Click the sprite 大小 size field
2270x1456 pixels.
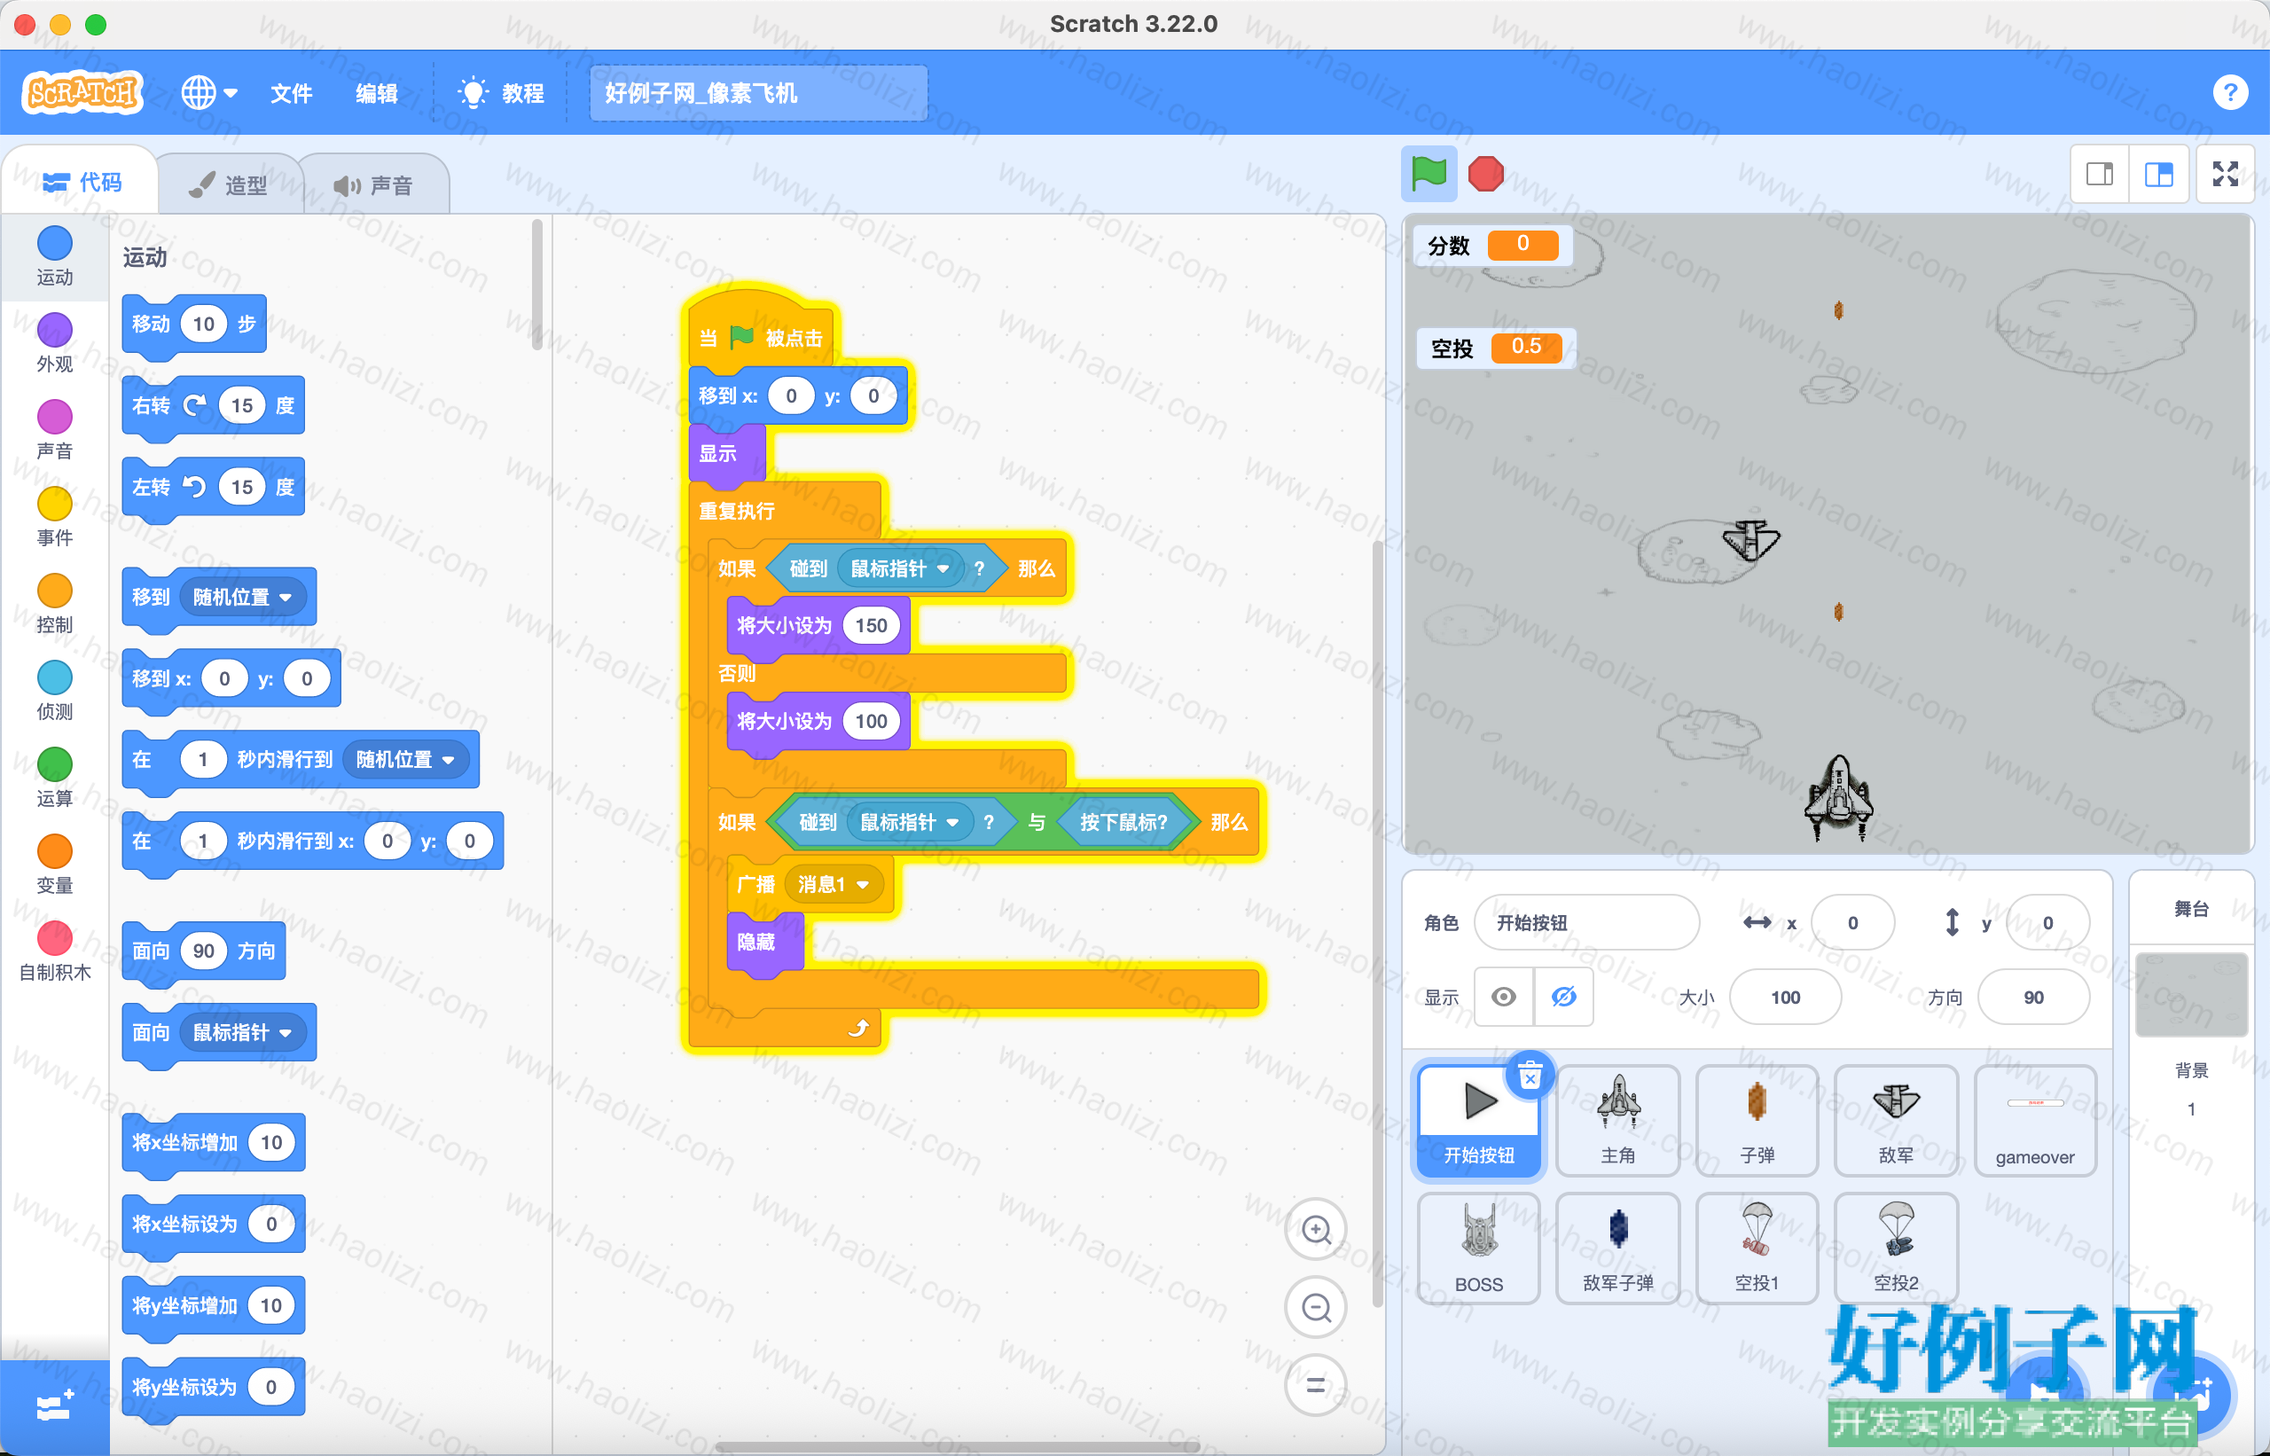pos(1785,997)
